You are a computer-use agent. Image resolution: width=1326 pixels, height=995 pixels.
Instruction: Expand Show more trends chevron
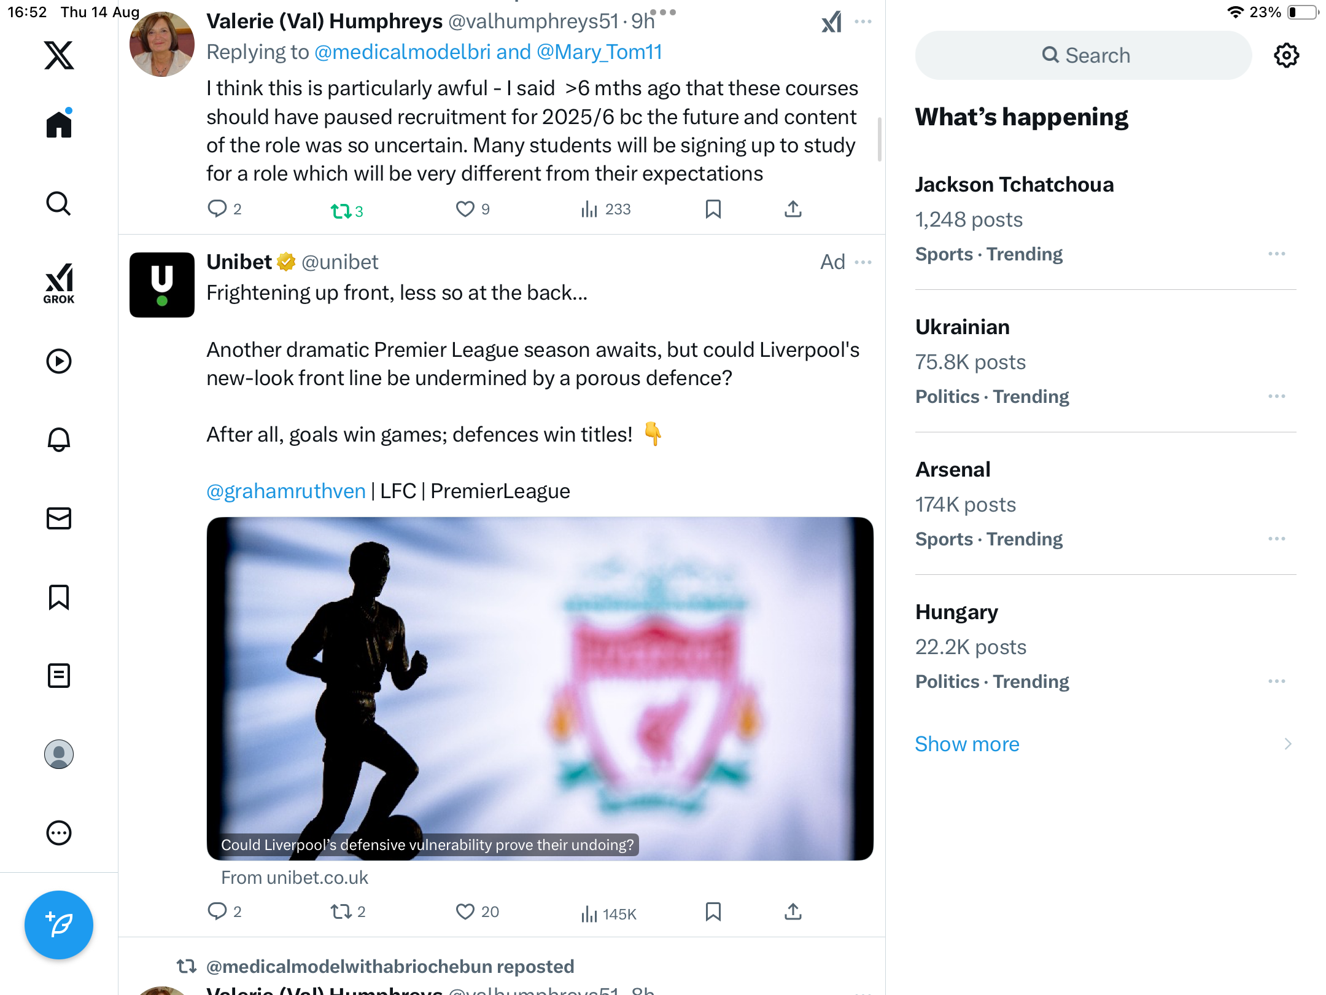tap(1288, 744)
